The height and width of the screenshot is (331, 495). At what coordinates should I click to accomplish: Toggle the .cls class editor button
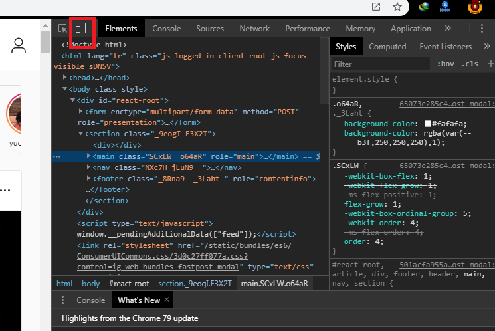pyautogui.click(x=470, y=64)
